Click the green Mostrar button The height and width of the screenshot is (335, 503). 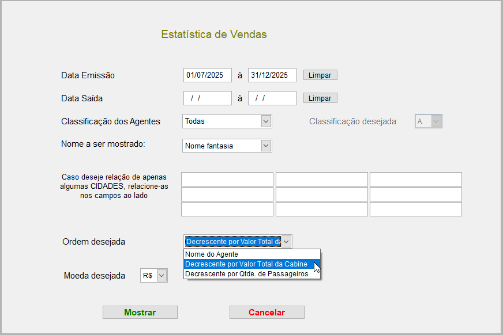(140, 313)
